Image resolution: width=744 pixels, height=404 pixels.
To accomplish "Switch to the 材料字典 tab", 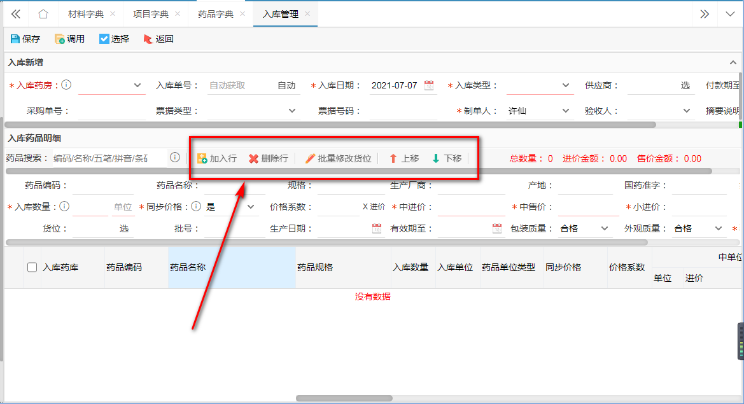I will [x=85, y=14].
